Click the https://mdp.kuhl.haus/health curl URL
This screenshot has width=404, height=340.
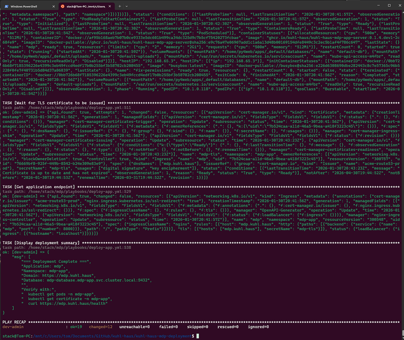(73, 303)
